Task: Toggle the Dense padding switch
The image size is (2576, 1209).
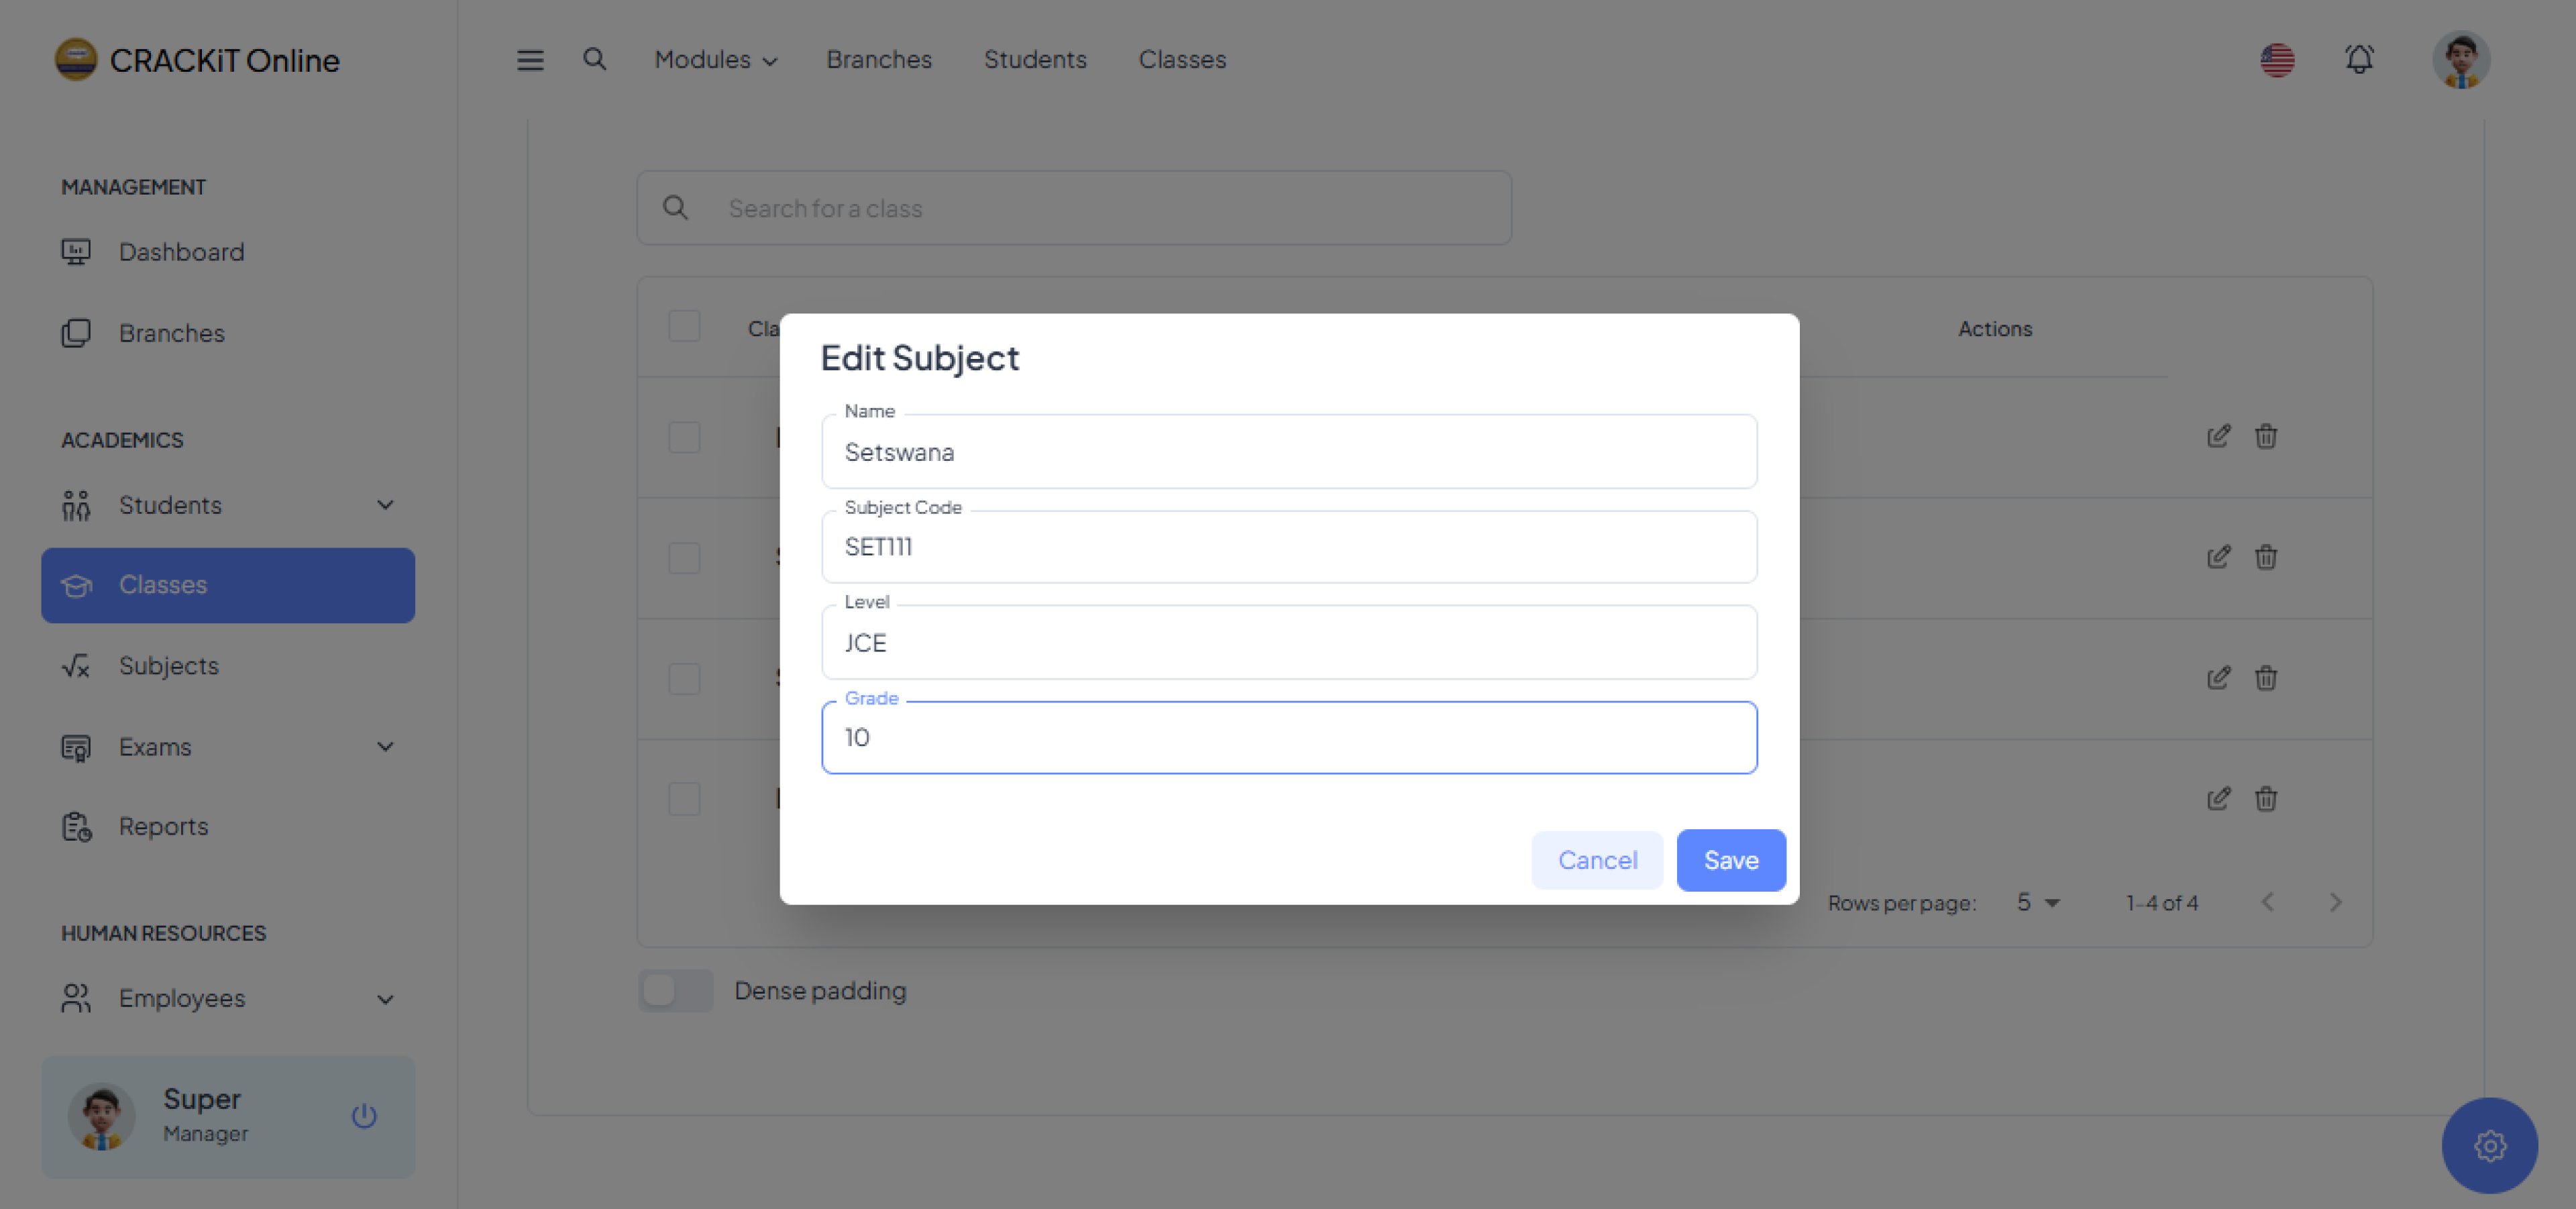Action: (676, 990)
